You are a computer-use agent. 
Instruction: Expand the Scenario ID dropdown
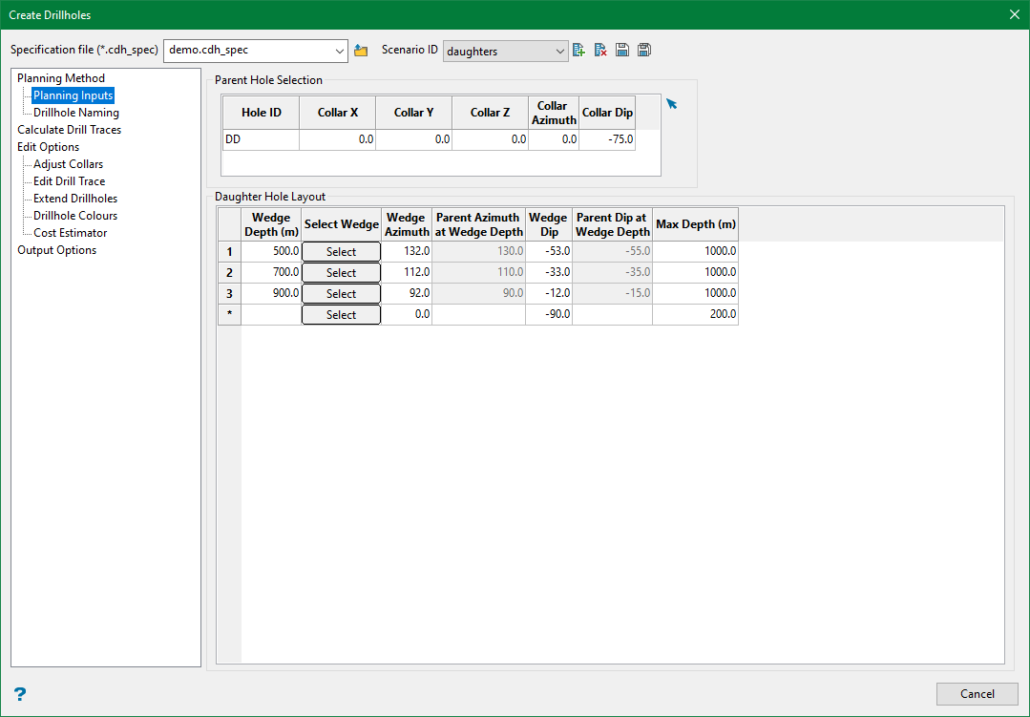(560, 52)
